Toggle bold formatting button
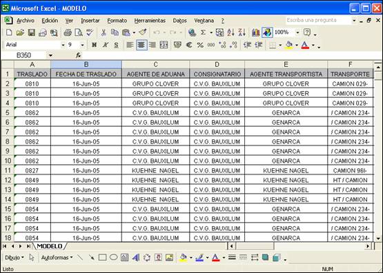The width and height of the screenshot is (383, 273). [94, 45]
